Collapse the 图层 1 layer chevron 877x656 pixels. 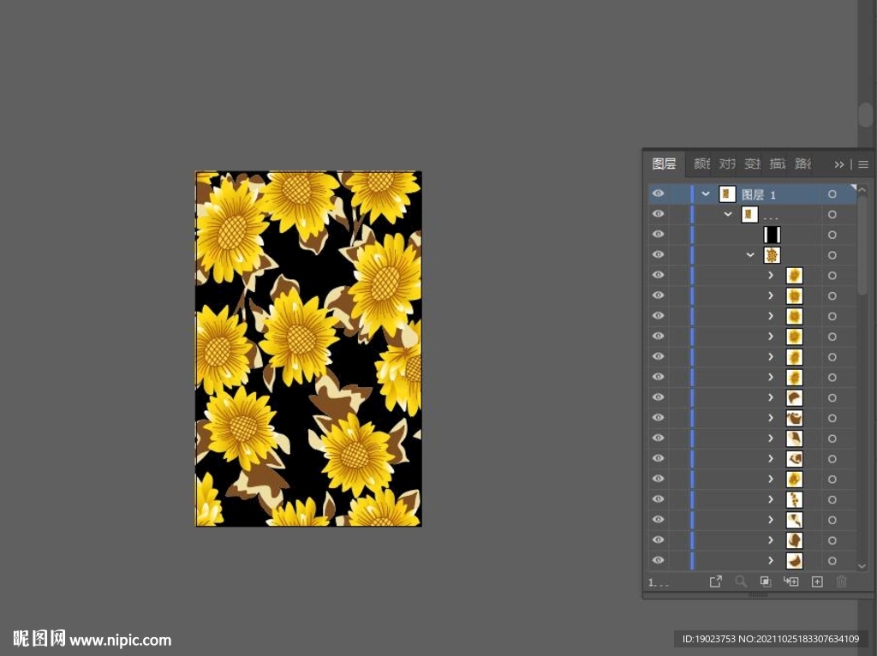(x=706, y=194)
